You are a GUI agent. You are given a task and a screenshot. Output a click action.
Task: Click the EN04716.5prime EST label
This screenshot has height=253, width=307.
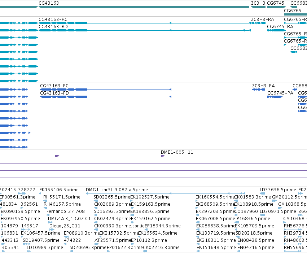coord(256,248)
